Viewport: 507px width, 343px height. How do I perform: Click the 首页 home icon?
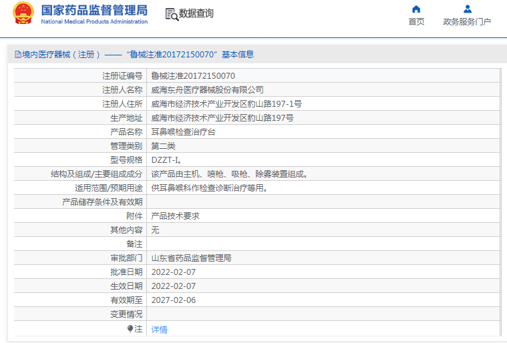416,9
